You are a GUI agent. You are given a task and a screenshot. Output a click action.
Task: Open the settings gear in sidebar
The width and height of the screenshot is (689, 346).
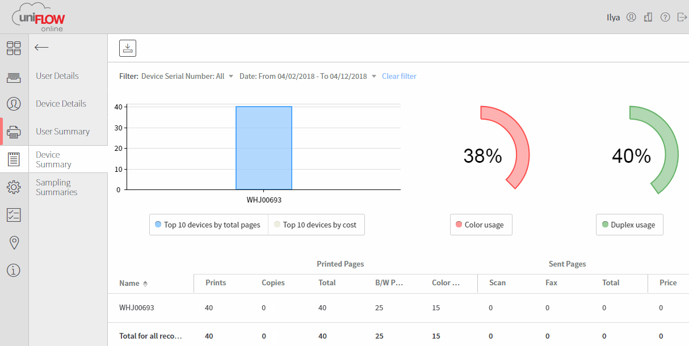coord(14,187)
